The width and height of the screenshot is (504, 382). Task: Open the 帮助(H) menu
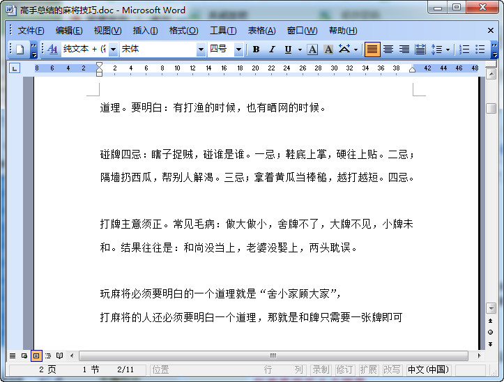(343, 31)
